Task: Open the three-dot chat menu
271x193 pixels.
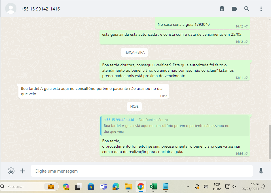Action: (x=261, y=9)
